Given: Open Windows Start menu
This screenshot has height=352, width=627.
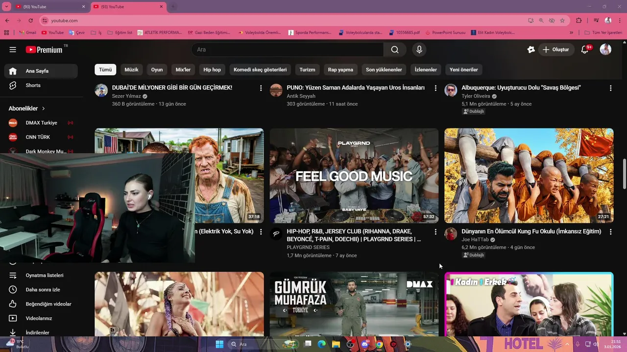Looking at the screenshot, I should click(x=219, y=344).
